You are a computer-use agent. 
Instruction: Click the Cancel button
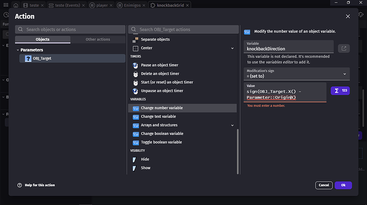(x=324, y=185)
